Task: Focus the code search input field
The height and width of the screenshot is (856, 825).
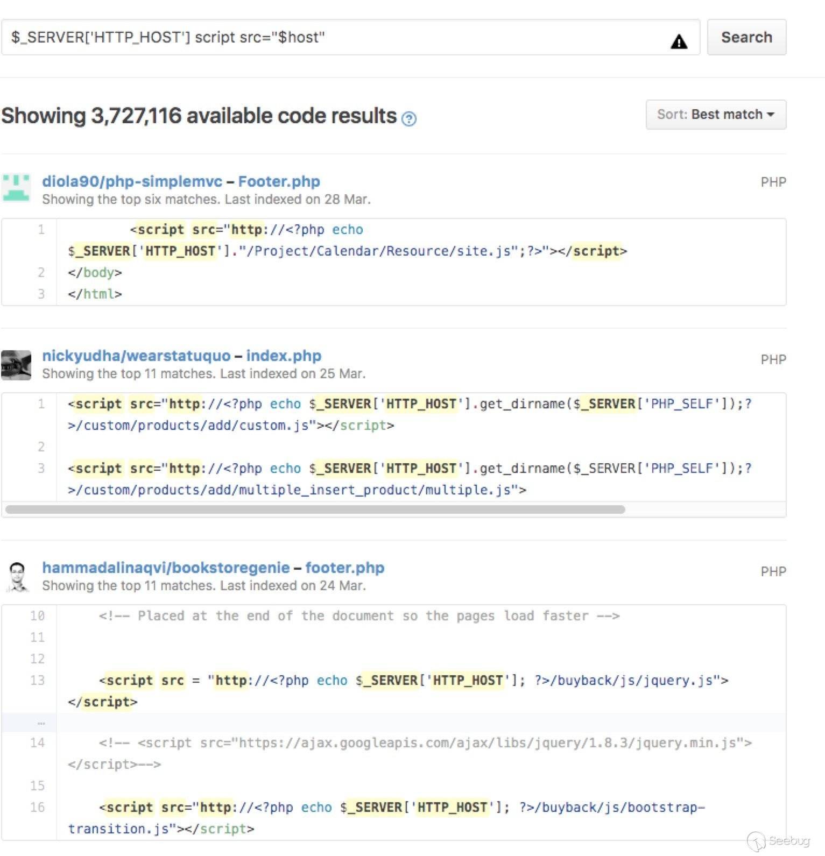Action: click(x=334, y=37)
